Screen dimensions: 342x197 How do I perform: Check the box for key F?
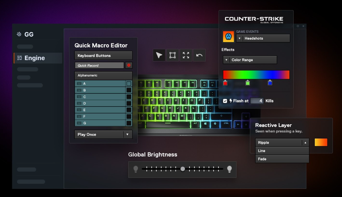(x=129, y=116)
